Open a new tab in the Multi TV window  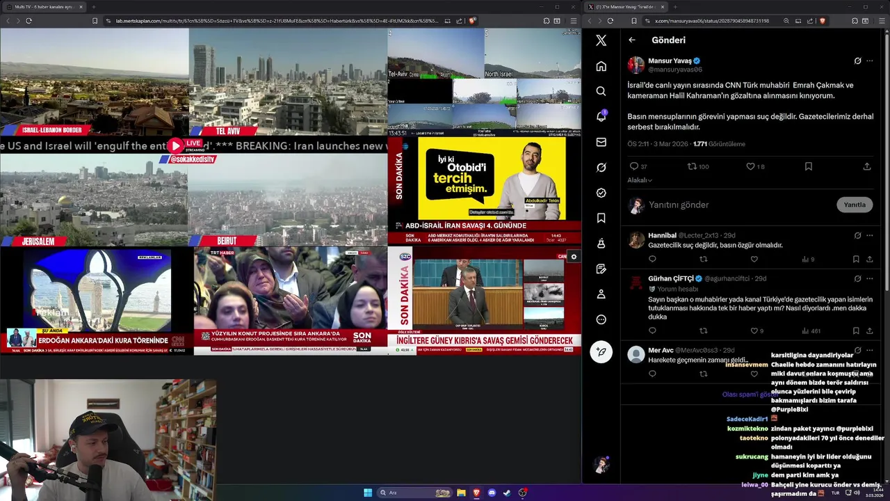click(x=93, y=7)
